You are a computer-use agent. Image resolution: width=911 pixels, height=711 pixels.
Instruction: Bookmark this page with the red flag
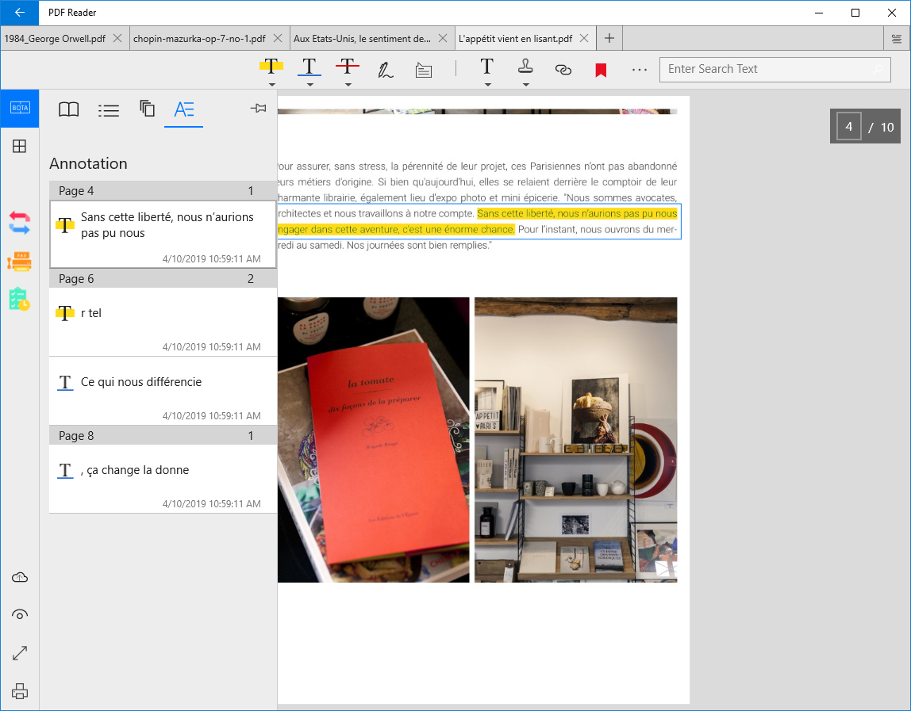click(601, 71)
